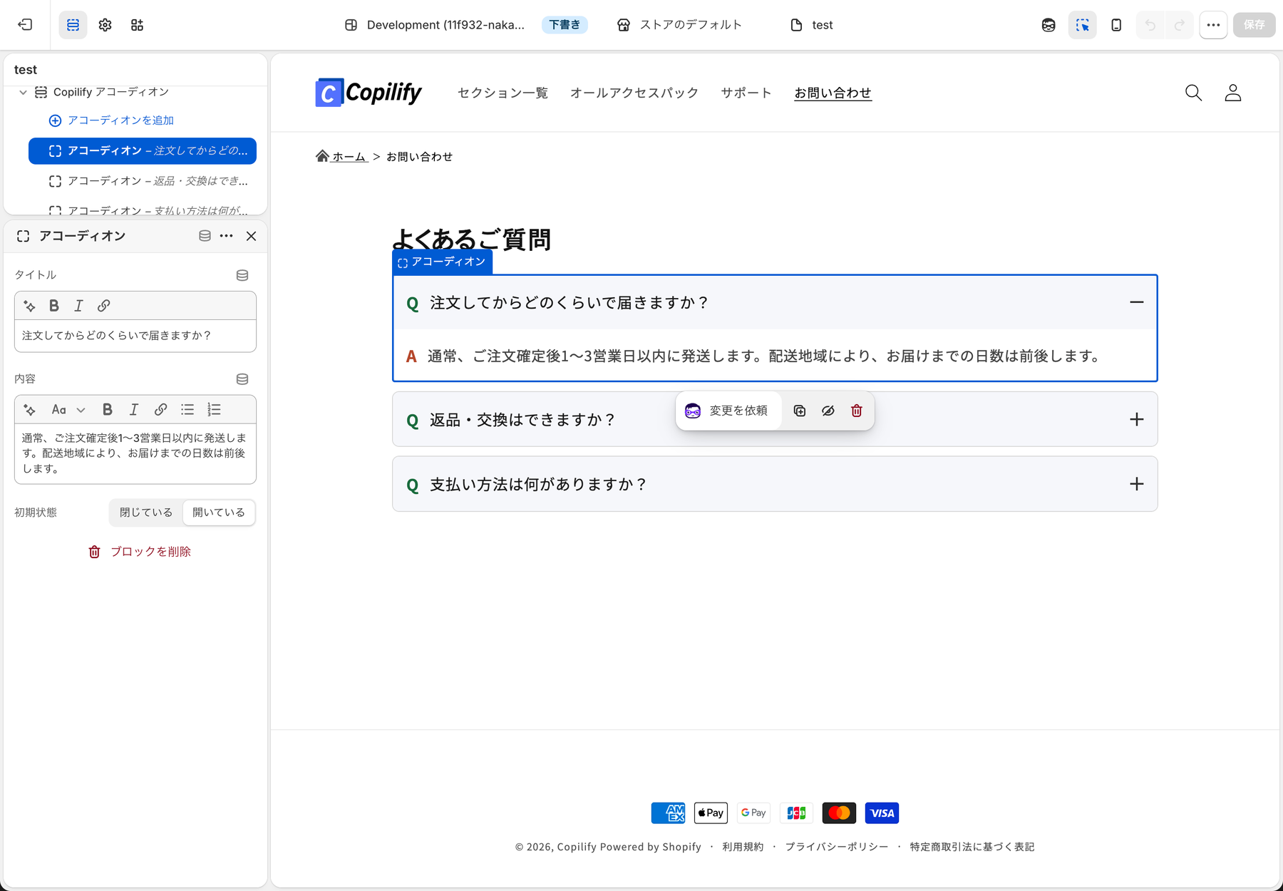Click 特定商取引法に基づく表記 footer link
1283x891 pixels.
972,847
